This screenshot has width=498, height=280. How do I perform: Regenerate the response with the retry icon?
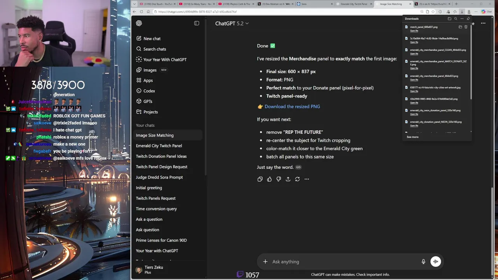pyautogui.click(x=297, y=179)
